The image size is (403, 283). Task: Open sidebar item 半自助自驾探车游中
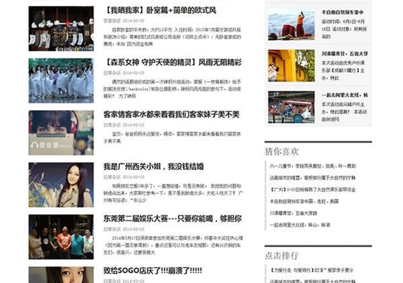(x=343, y=12)
